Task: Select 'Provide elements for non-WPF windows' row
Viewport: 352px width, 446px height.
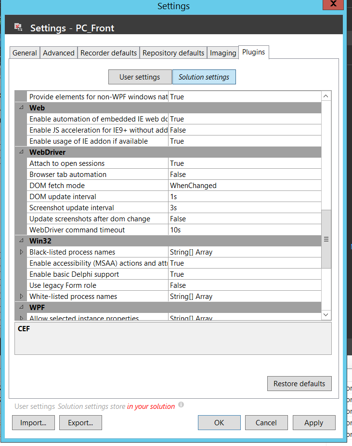Action: point(174,97)
